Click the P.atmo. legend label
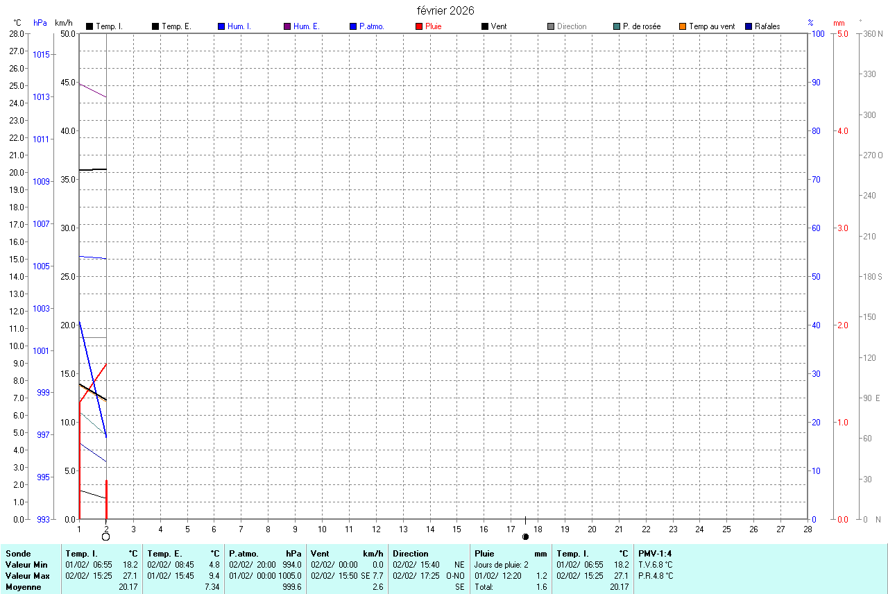The height and width of the screenshot is (594, 888). [372, 26]
